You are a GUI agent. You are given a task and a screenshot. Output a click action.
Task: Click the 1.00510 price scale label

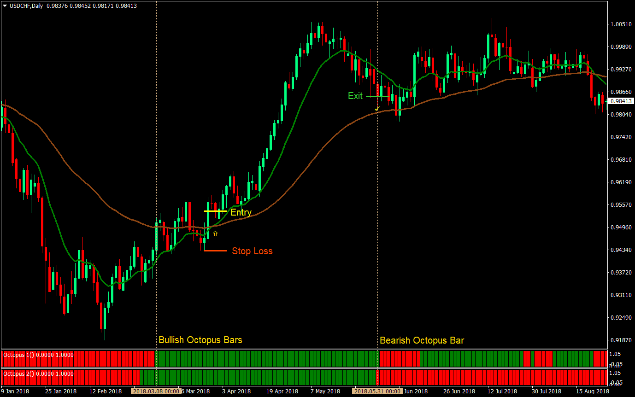point(621,24)
